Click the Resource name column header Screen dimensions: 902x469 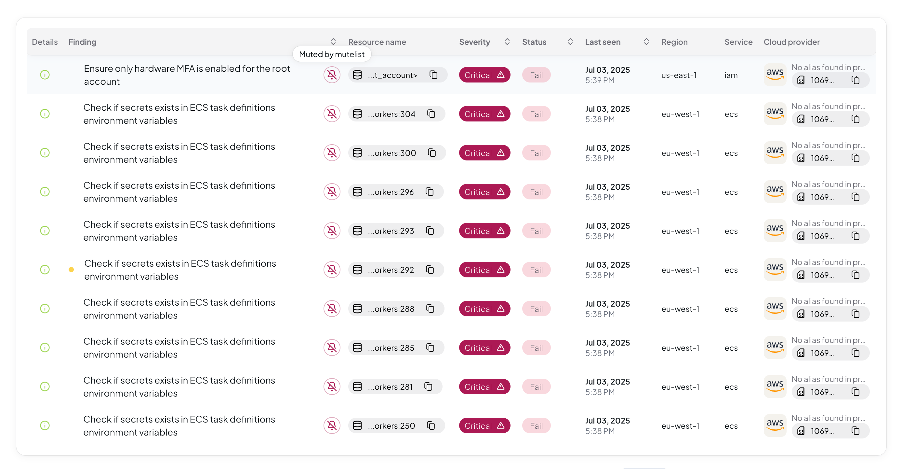tap(377, 42)
